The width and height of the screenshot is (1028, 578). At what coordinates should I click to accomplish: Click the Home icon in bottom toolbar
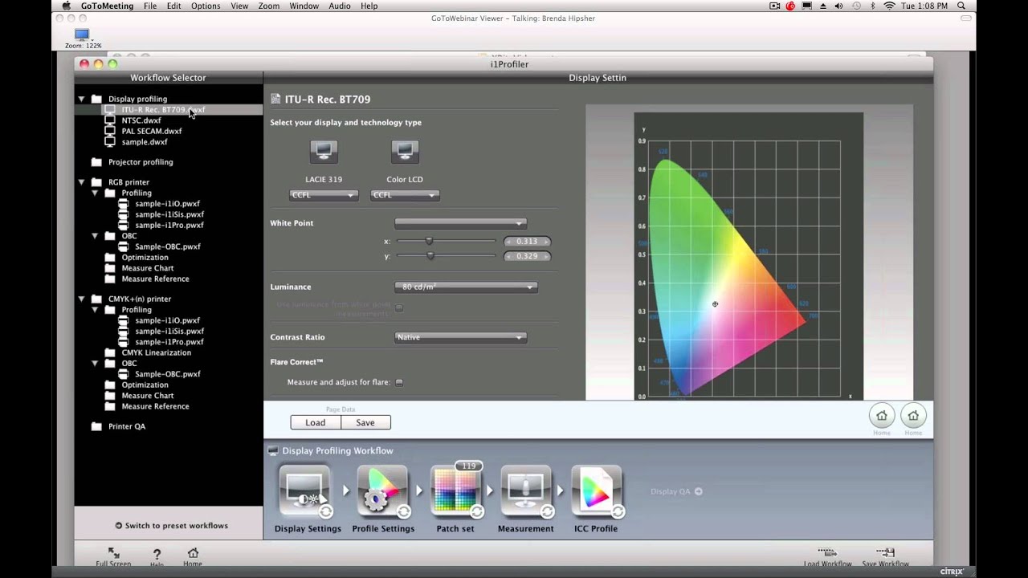(x=193, y=553)
